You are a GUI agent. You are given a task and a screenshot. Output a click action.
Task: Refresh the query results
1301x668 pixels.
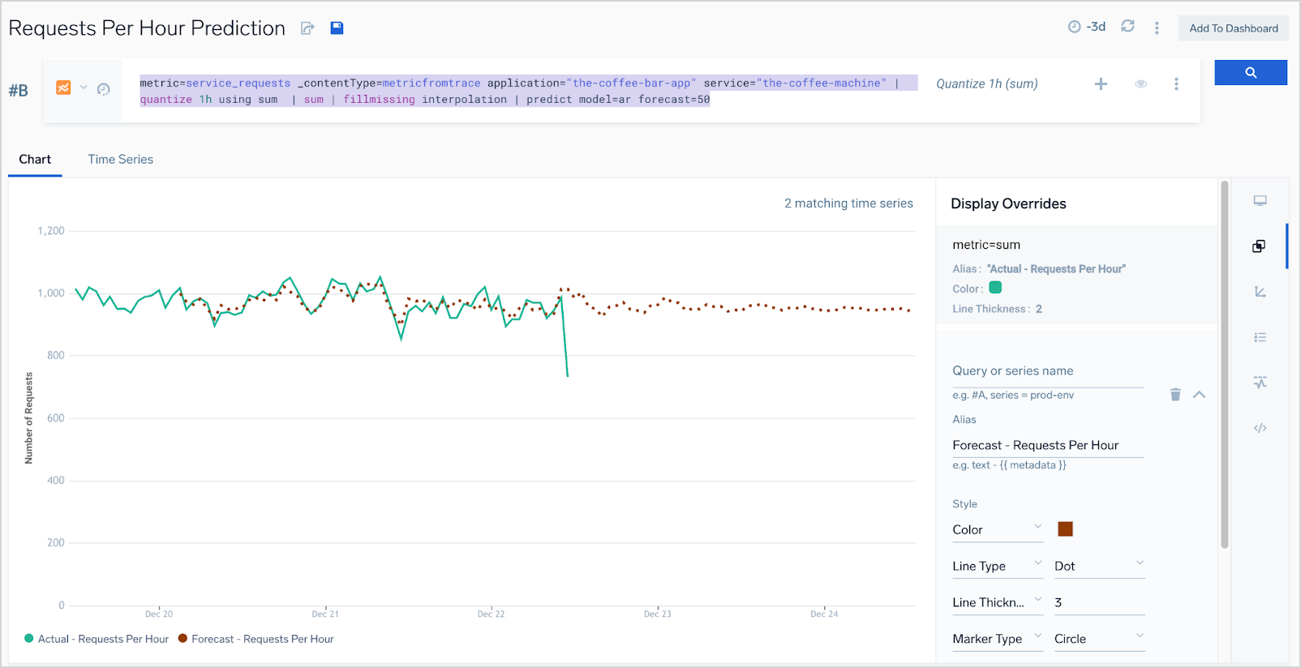pos(1127,27)
